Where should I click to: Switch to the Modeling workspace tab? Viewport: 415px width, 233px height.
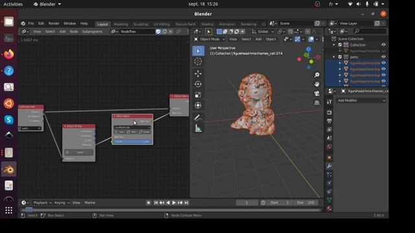[121, 24]
